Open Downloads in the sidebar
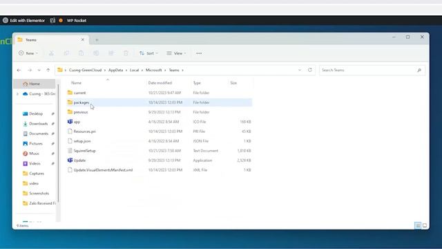442x249 pixels. tap(38, 124)
